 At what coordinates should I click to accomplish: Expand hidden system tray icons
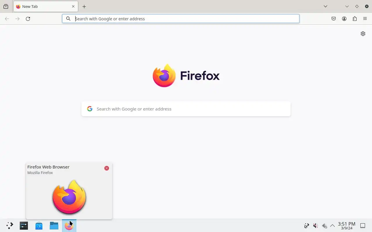[x=332, y=226]
